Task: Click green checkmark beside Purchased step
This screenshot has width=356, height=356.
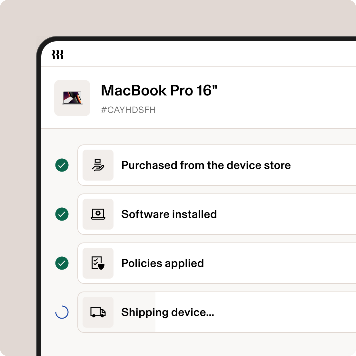Action: (62, 165)
